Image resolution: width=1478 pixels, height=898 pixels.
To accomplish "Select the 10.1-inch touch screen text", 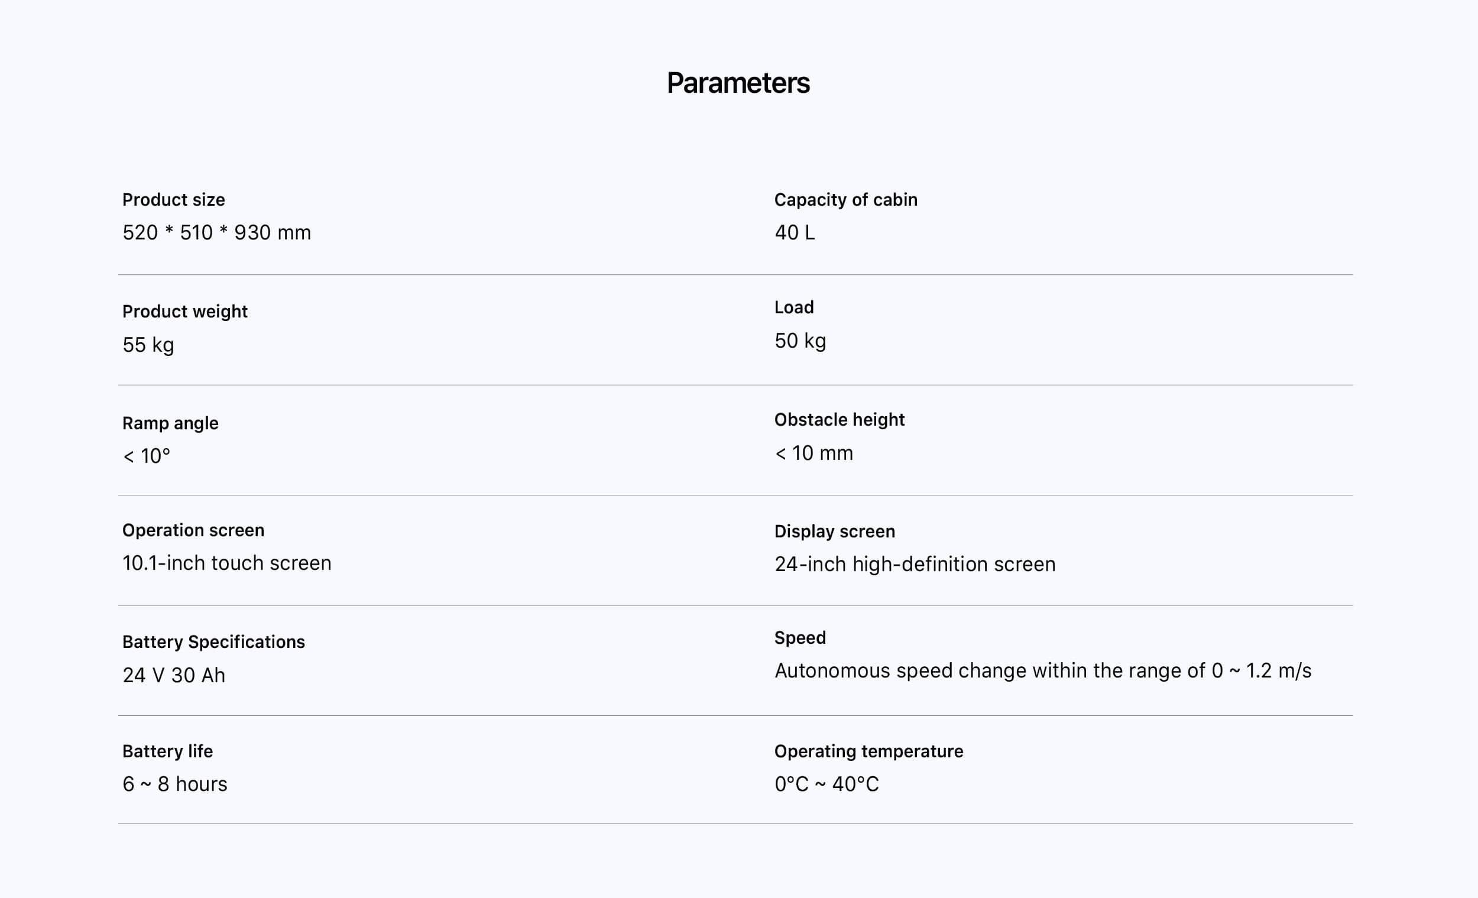I will [227, 563].
